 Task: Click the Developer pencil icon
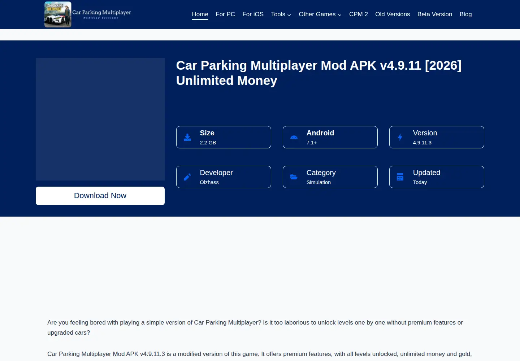click(187, 177)
